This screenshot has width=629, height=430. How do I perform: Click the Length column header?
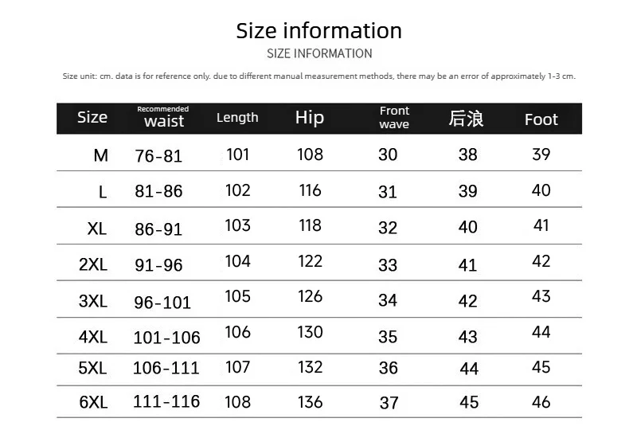point(237,118)
